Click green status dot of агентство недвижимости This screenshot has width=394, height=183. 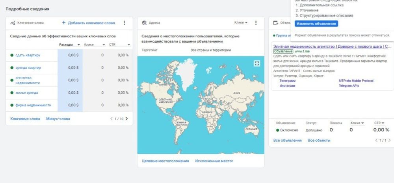[x=12, y=80]
